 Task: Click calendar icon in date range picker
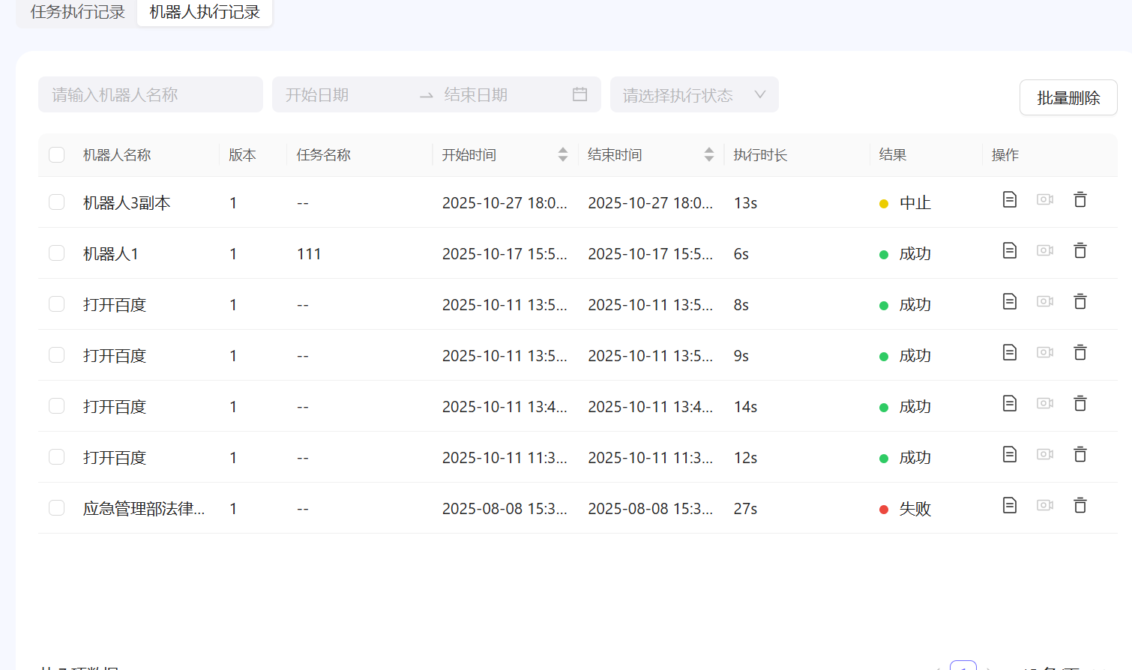[x=579, y=94]
